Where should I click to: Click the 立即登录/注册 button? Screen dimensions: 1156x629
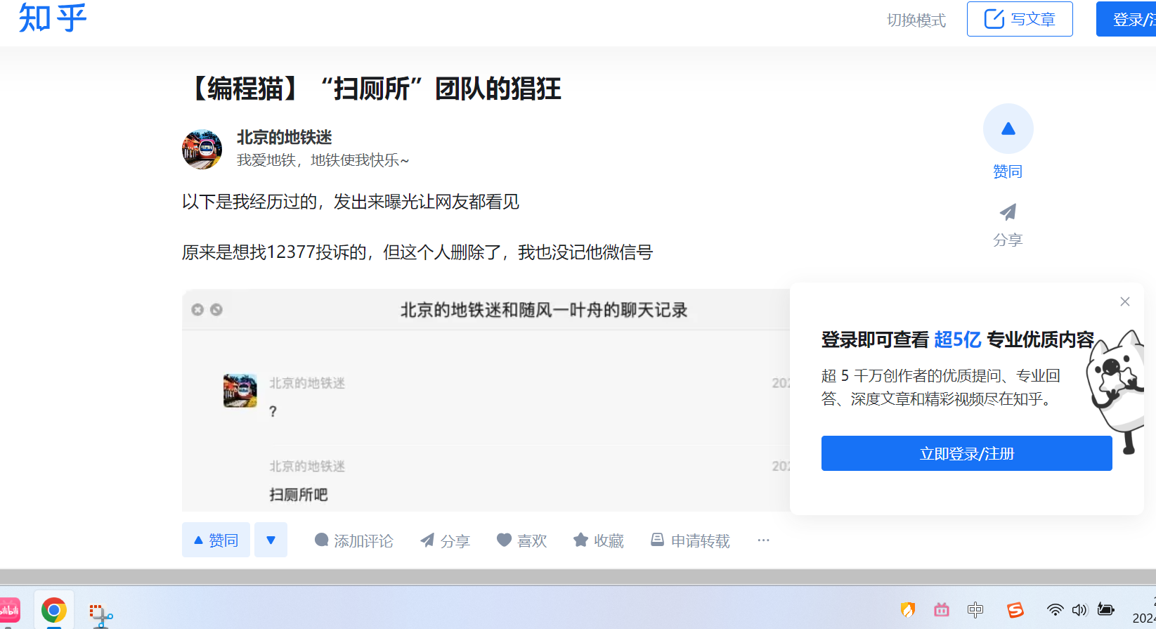point(967,453)
